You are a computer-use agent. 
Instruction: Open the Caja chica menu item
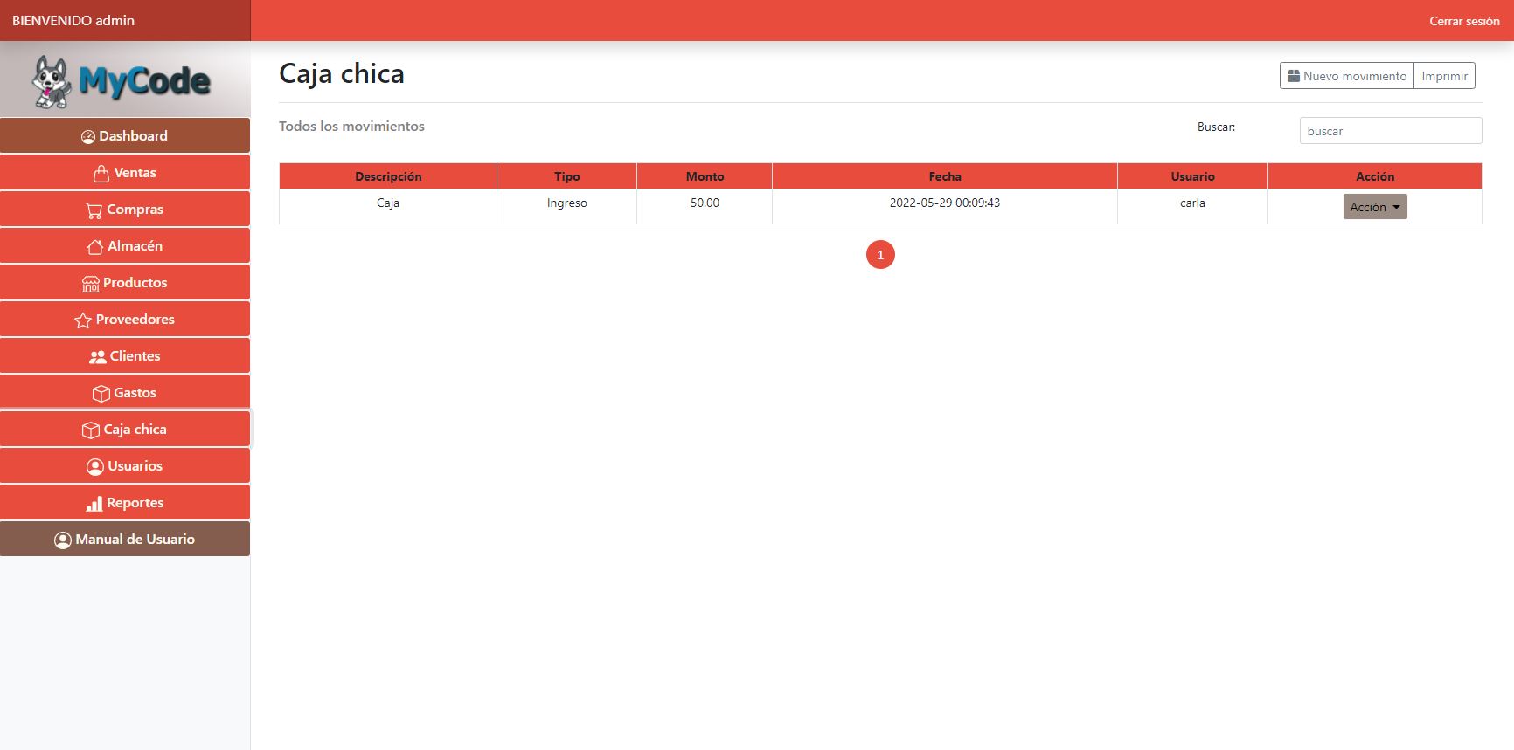tap(125, 430)
